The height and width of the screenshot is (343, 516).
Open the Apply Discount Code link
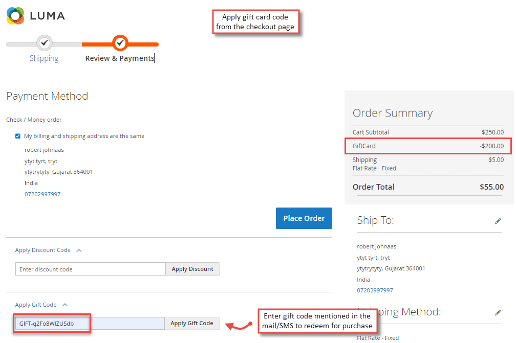click(43, 250)
